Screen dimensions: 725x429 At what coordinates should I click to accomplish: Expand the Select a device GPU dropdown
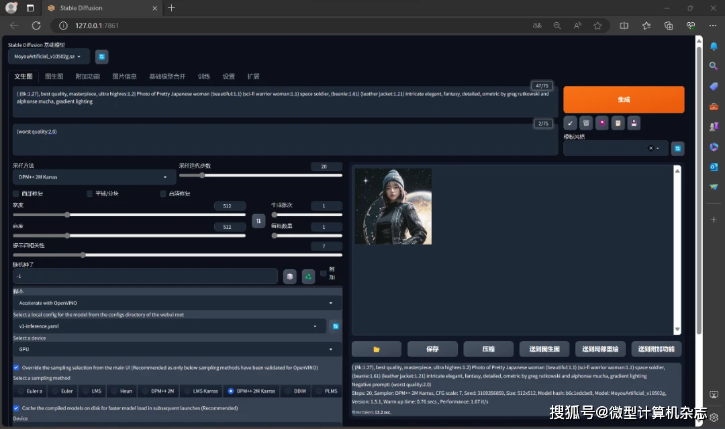(x=177, y=349)
